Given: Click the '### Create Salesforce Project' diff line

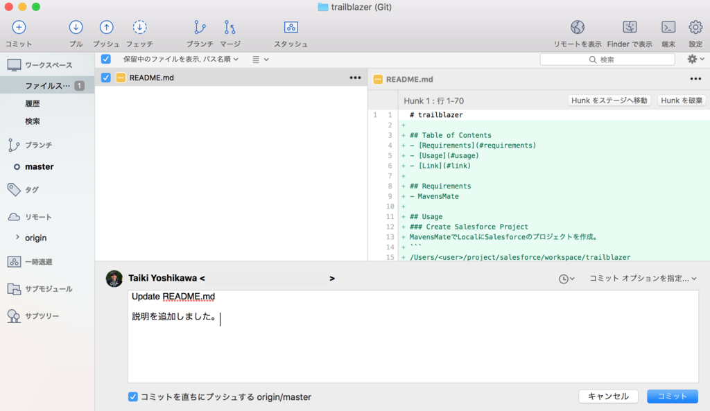Looking at the screenshot, I should pyautogui.click(x=469, y=227).
